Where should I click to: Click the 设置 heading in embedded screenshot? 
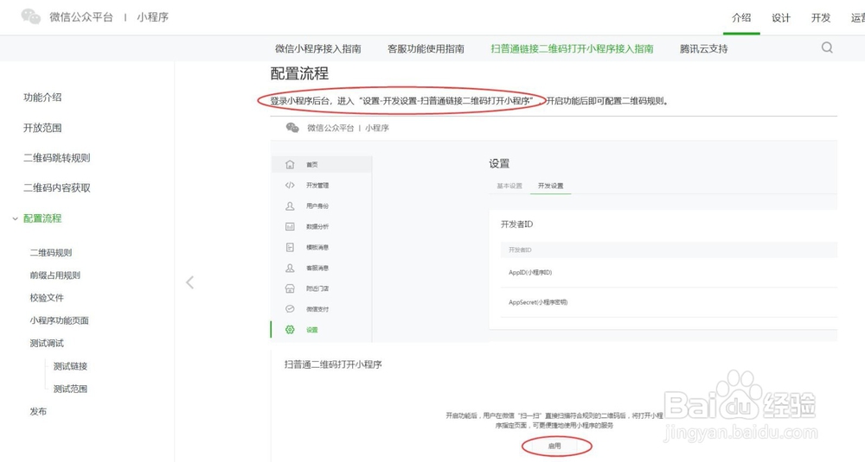499,163
